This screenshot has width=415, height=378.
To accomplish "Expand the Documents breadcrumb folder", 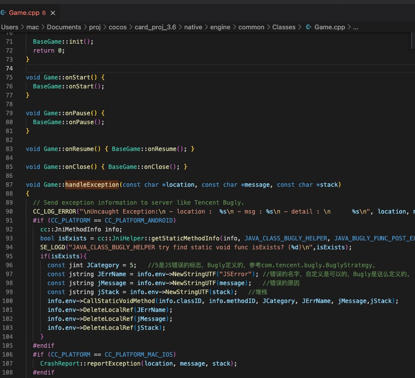I will (64, 27).
